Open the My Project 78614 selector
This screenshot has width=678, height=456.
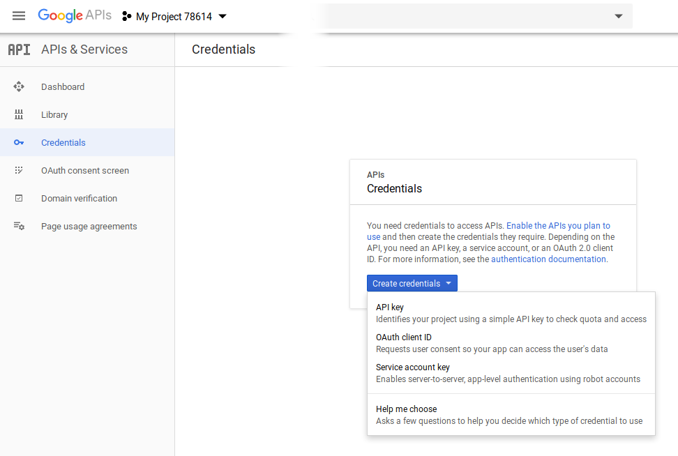174,17
